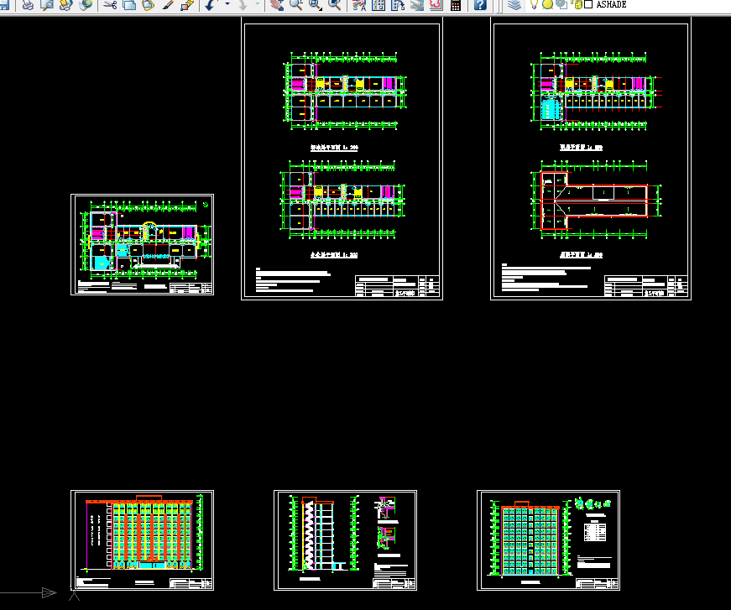Toggle the ASHADE layer lock icon
731x610 pixels.
coord(577,5)
